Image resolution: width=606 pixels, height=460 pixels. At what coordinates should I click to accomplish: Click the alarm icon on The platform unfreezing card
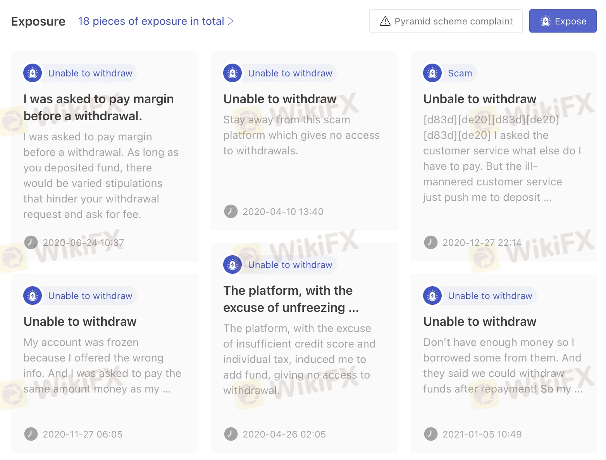232,265
